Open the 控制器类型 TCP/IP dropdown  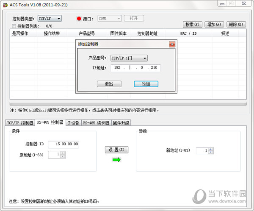coord(50,19)
